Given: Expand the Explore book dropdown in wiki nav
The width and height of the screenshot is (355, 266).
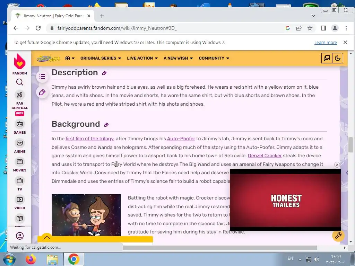Looking at the screenshot, I should click(x=70, y=58).
